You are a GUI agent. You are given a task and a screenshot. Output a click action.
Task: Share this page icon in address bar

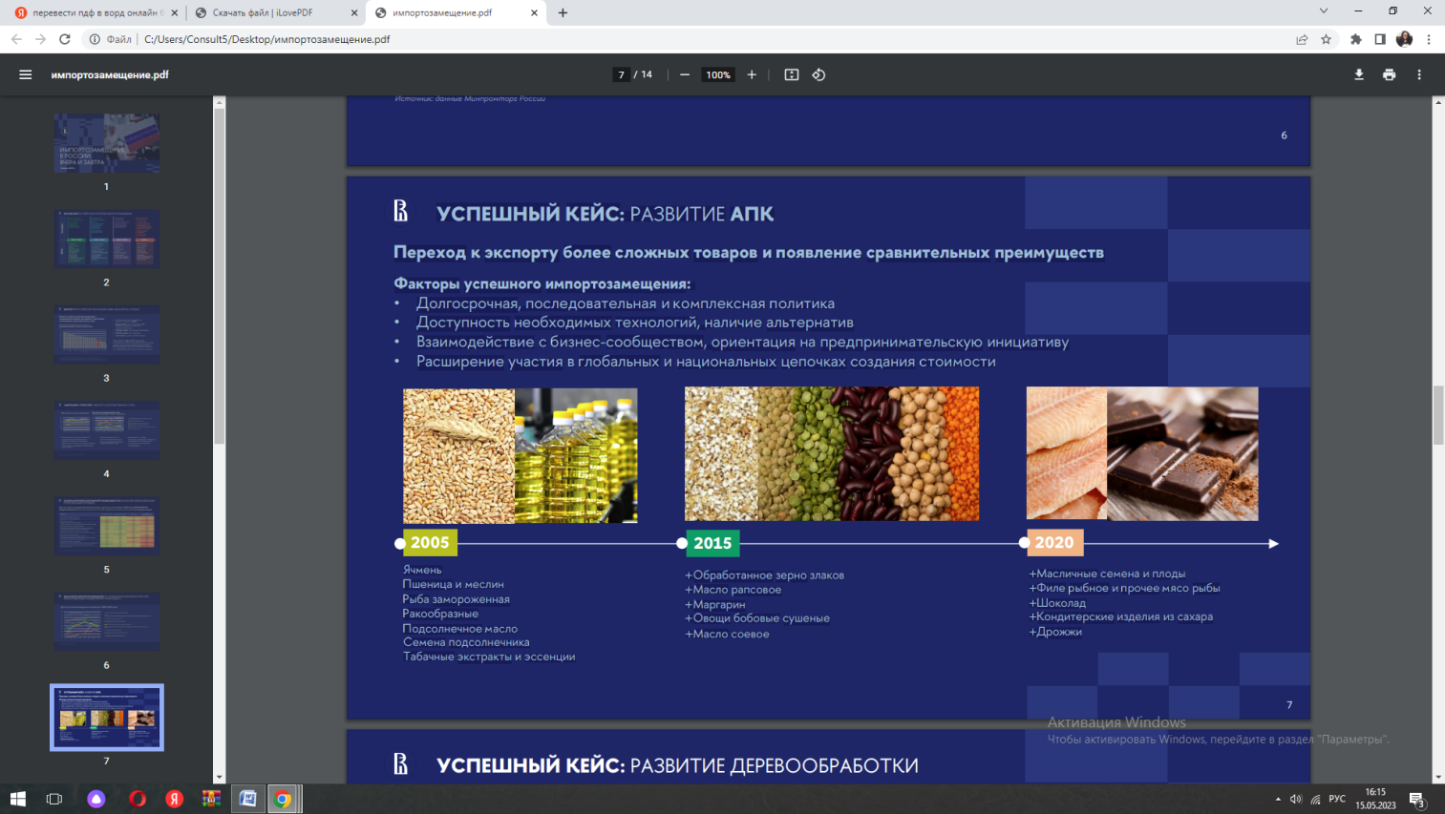coord(1302,39)
